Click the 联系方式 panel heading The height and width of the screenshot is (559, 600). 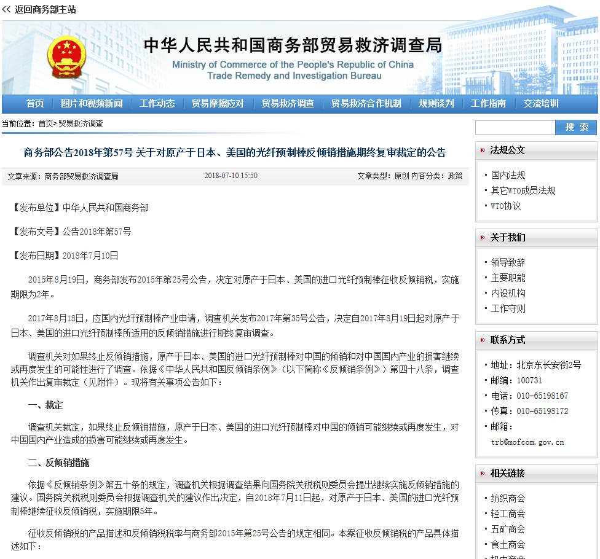507,340
